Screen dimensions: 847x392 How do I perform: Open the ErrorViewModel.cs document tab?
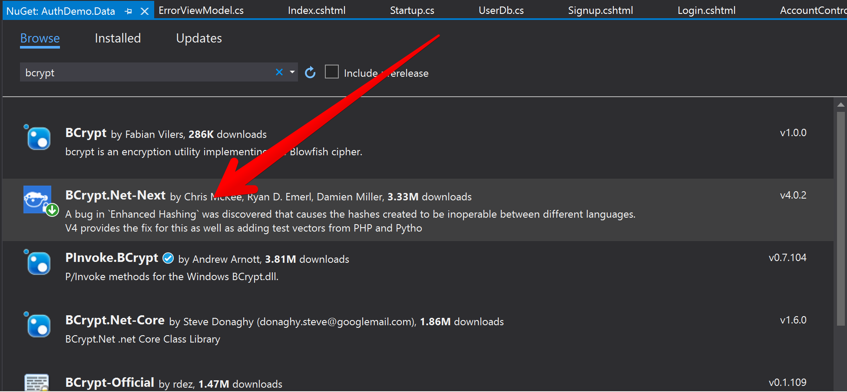[x=201, y=10]
